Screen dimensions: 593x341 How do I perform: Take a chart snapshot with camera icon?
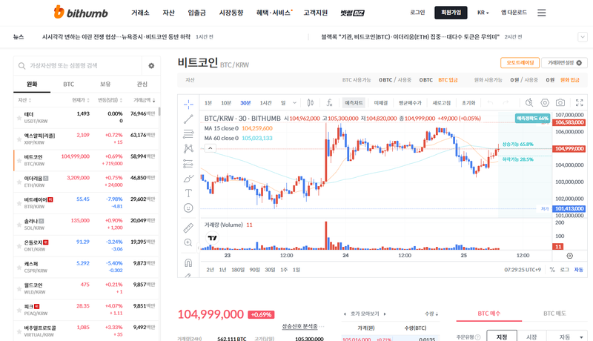click(560, 103)
